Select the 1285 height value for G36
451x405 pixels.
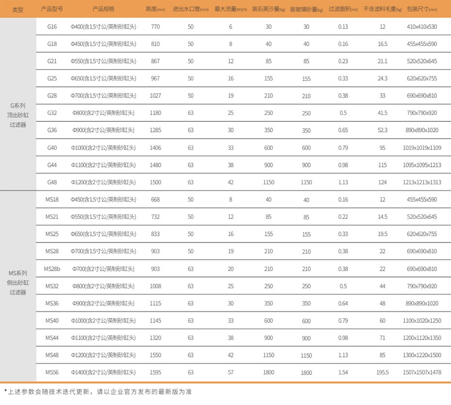click(x=155, y=130)
